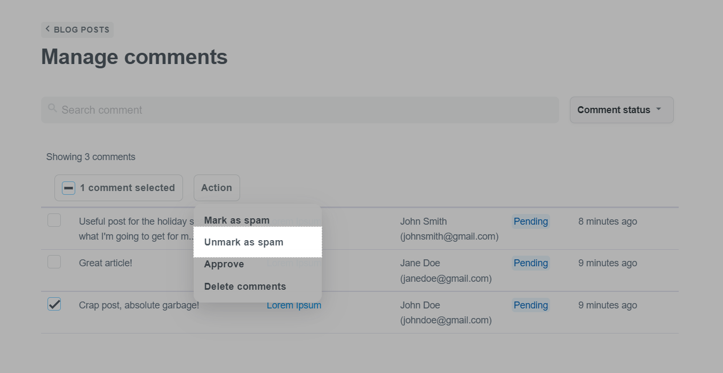Uncheck the 'Crap post' comment checkbox
Image resolution: width=723 pixels, height=373 pixels.
pos(54,304)
